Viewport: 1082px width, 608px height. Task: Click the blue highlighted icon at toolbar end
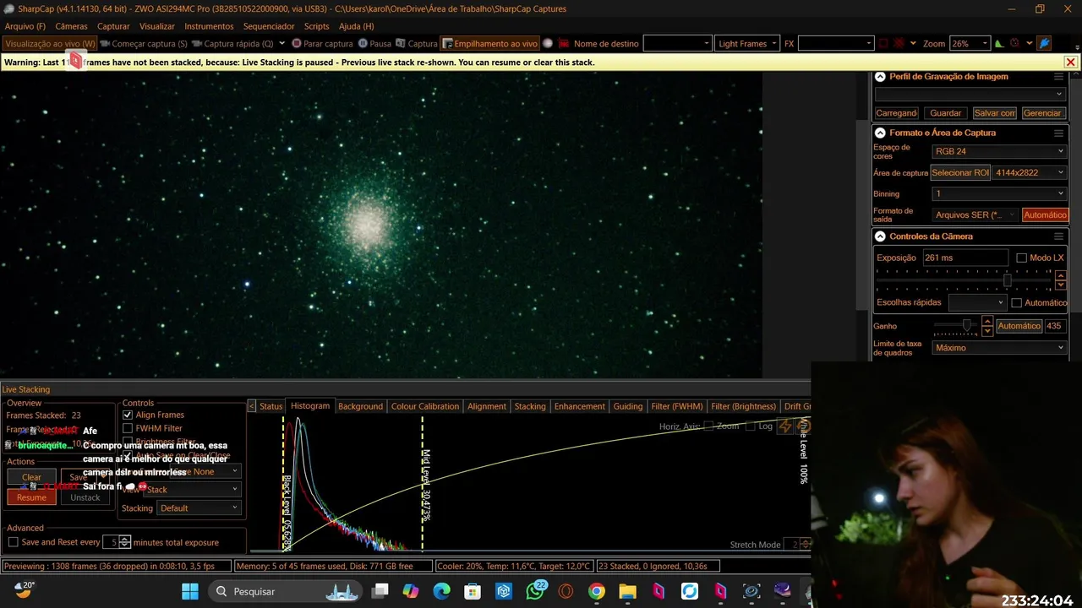1045,44
